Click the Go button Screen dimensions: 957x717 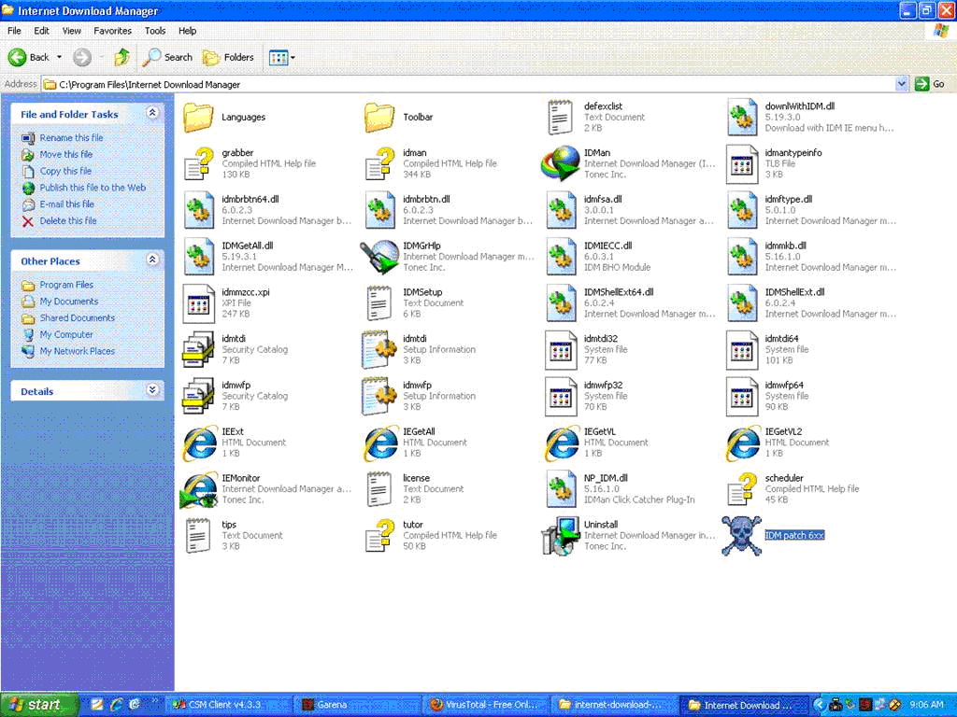coord(930,84)
